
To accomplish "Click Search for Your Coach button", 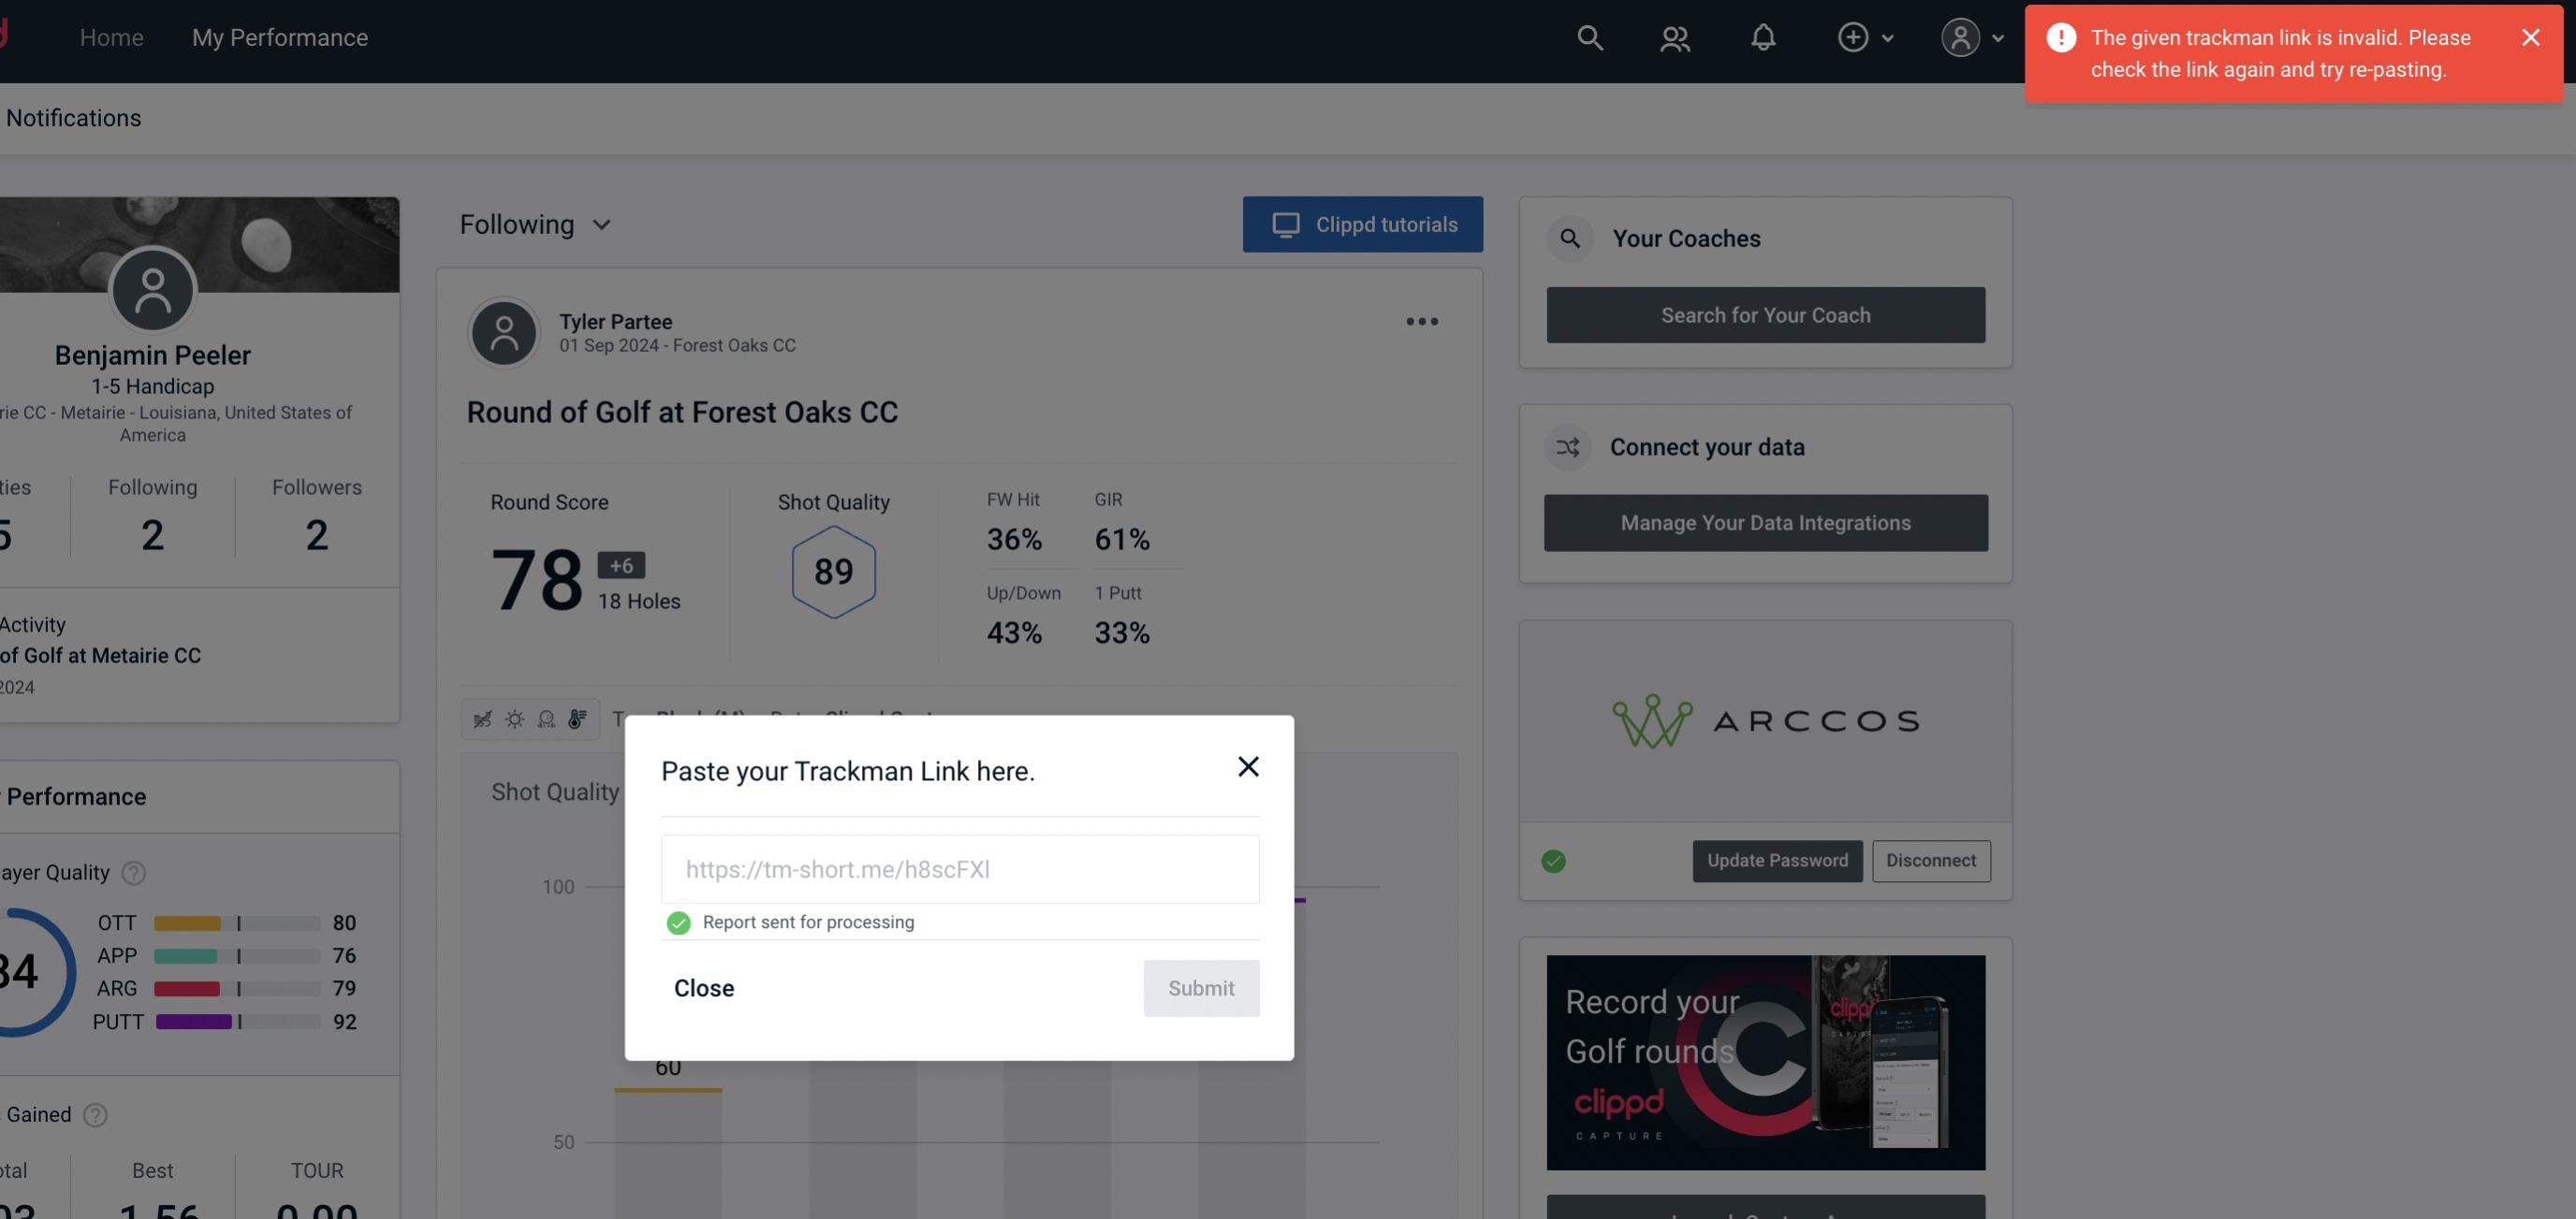I will click(x=1766, y=313).
